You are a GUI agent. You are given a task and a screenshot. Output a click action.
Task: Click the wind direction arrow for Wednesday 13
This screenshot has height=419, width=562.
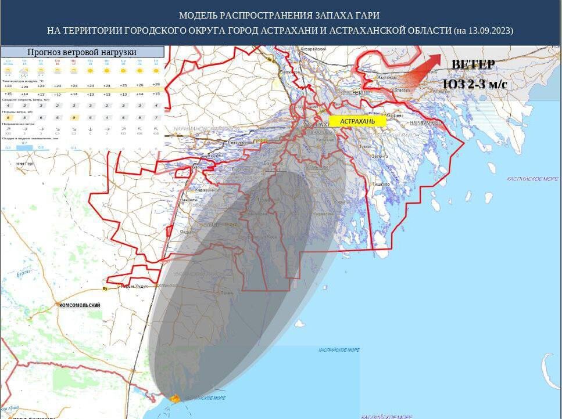point(8,129)
